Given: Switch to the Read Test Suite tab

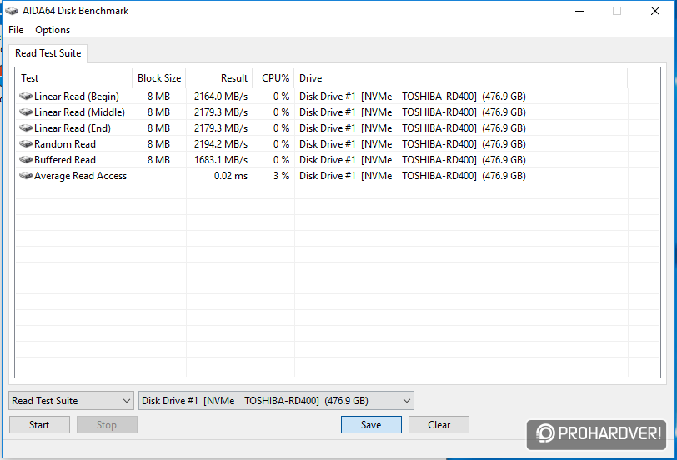Looking at the screenshot, I should (48, 53).
